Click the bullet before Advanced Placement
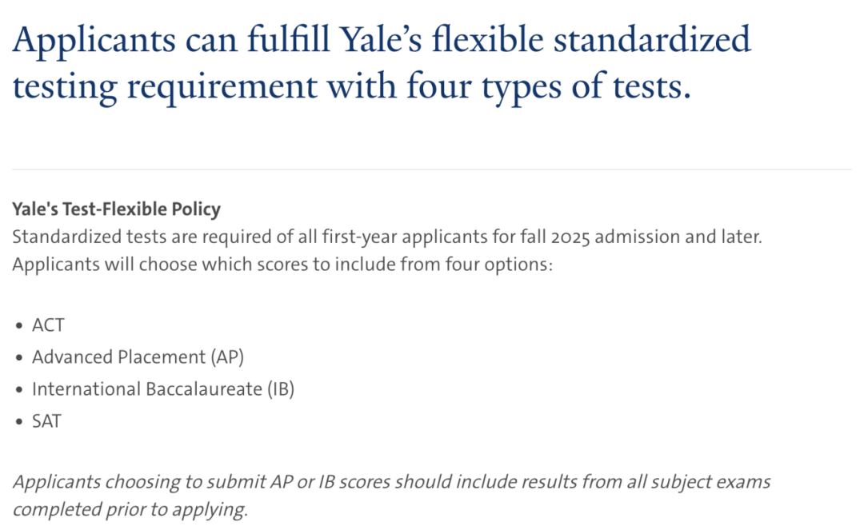864x530 pixels. coord(20,358)
